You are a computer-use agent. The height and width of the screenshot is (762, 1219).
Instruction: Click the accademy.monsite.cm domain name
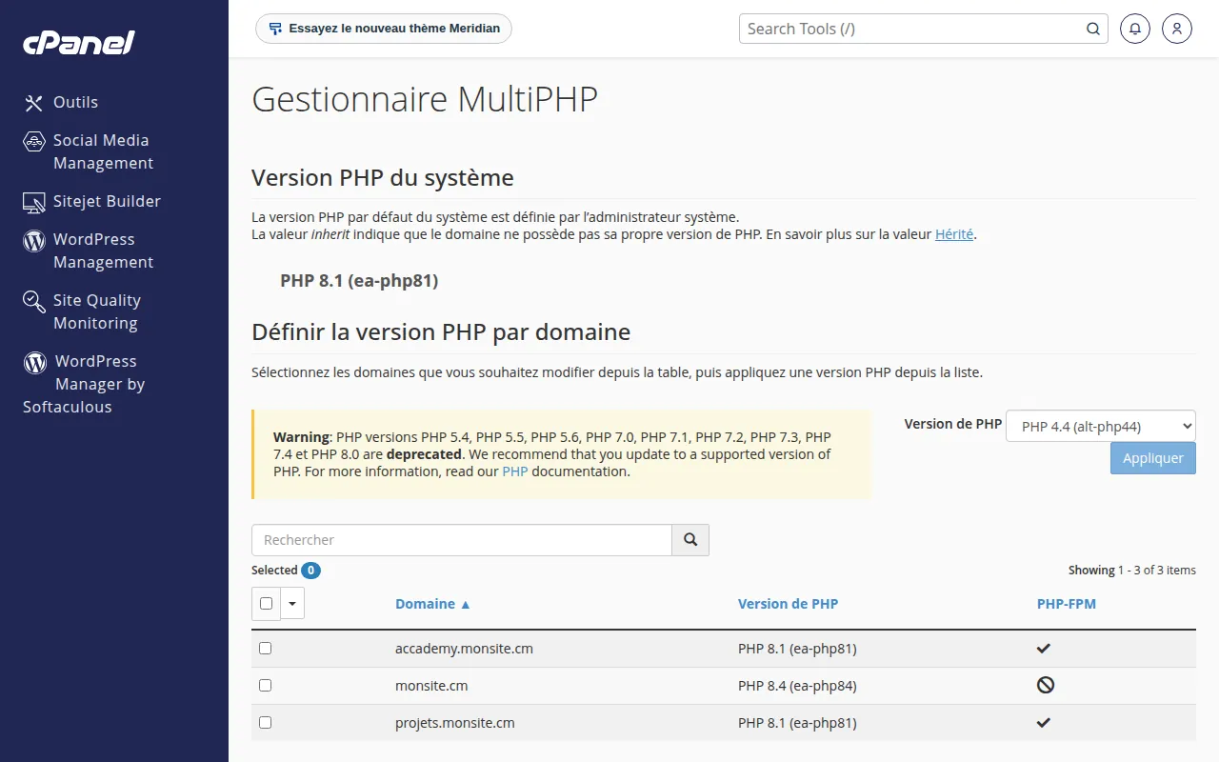464,649
